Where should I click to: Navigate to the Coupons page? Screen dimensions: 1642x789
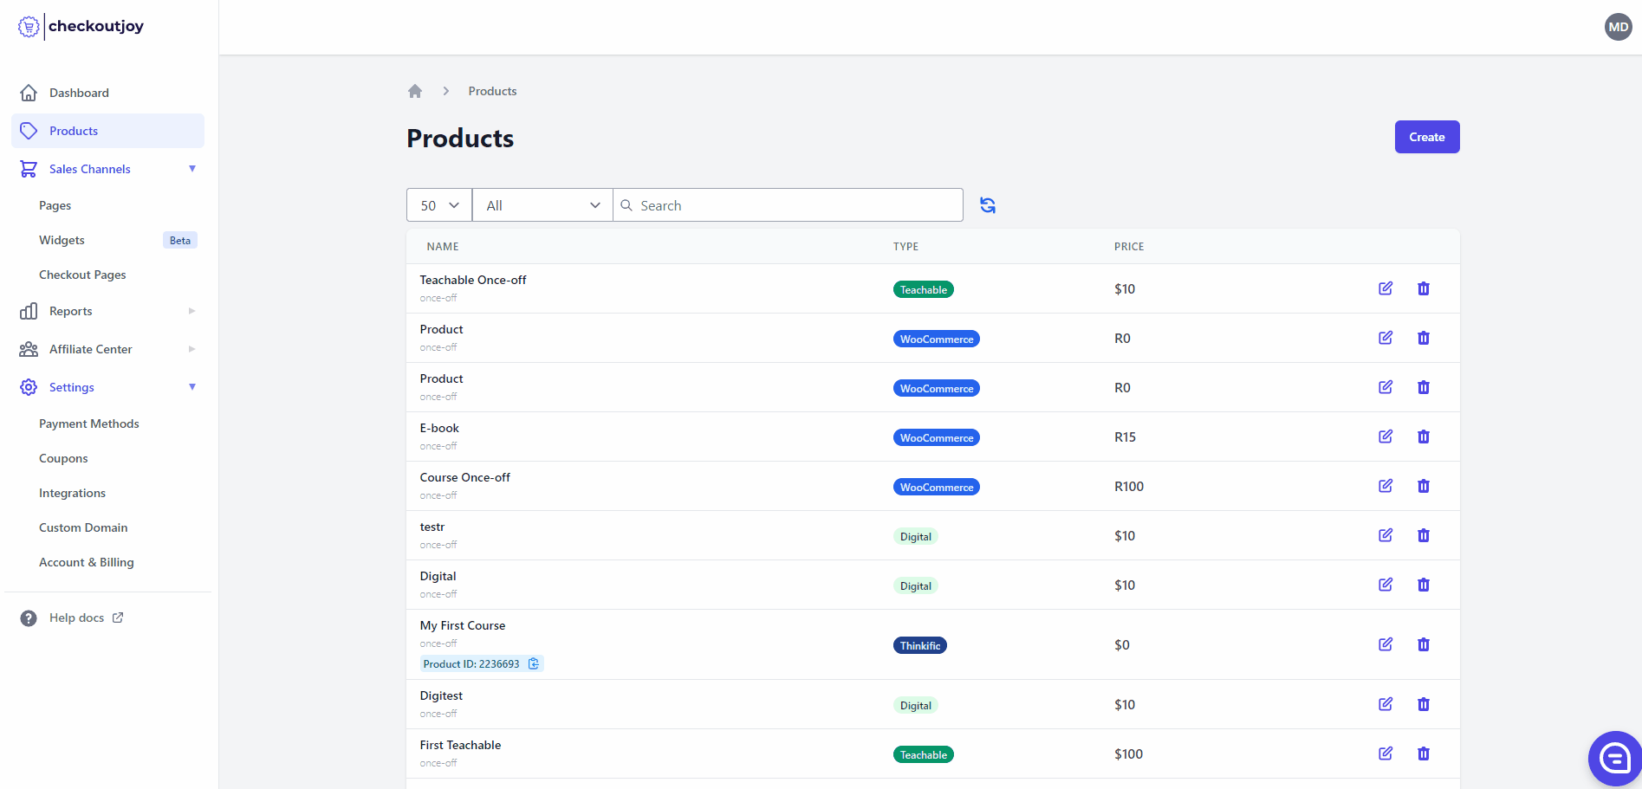click(63, 458)
